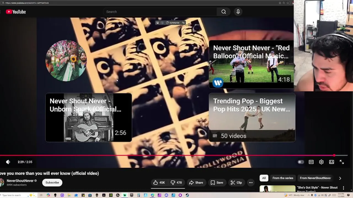Image resolution: width=353 pixels, height=198 pixels.
Task: Open the YouTube home logo
Action: point(16,12)
